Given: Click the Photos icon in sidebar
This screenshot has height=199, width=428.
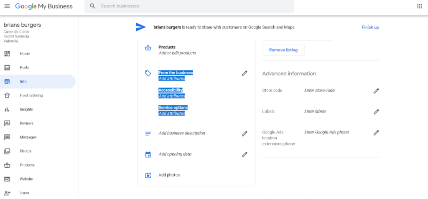Looking at the screenshot, I should (7, 151).
